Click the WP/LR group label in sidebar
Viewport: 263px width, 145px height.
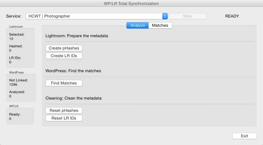tap(14, 106)
